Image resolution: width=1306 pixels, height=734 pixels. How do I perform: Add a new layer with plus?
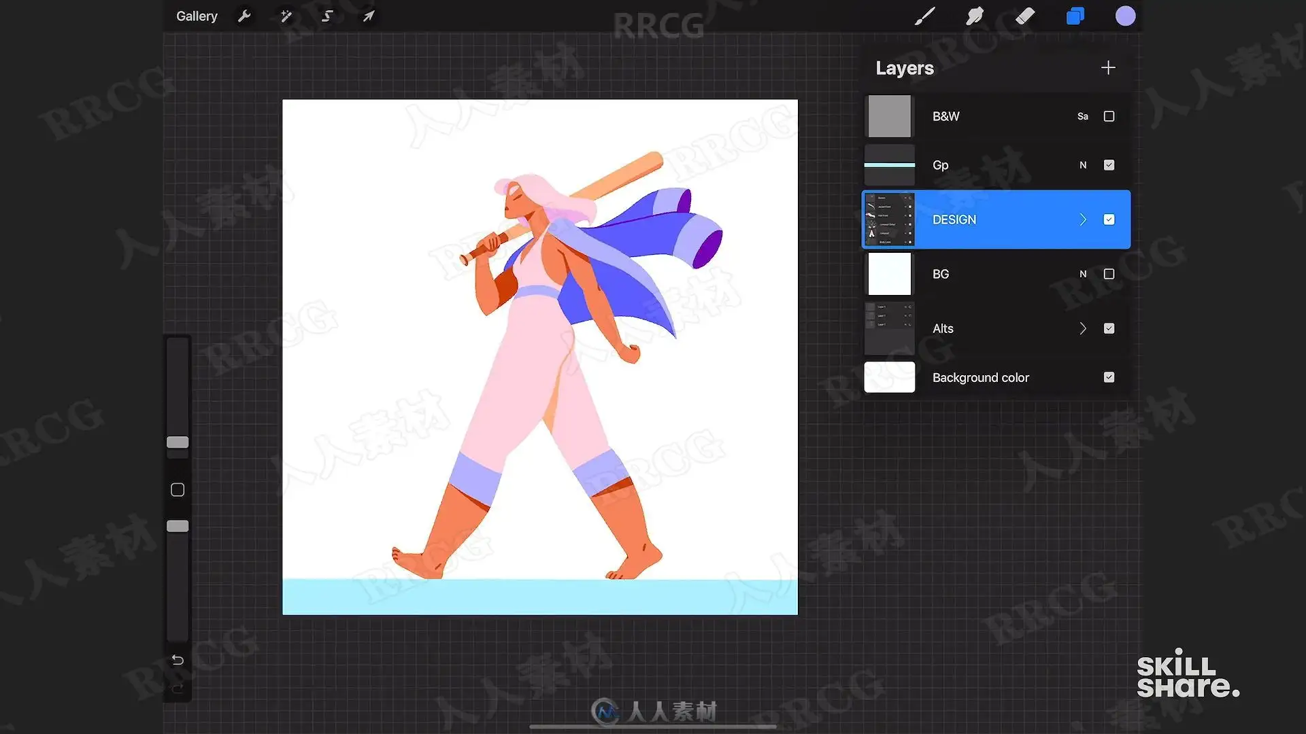[1108, 67]
